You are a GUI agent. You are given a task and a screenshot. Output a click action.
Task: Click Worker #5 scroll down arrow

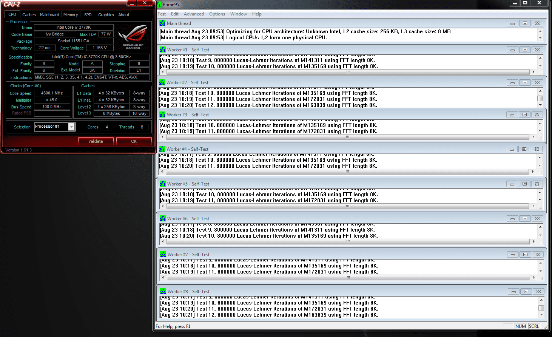coord(540,200)
